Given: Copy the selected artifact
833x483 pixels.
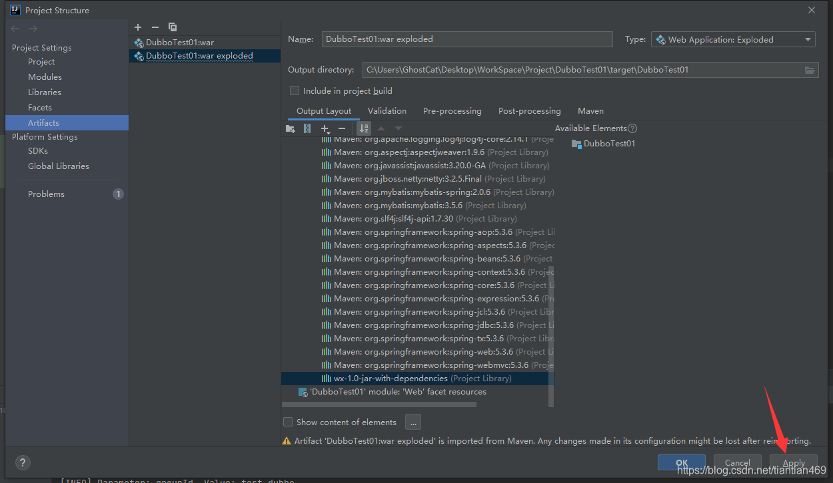Looking at the screenshot, I should [x=173, y=27].
